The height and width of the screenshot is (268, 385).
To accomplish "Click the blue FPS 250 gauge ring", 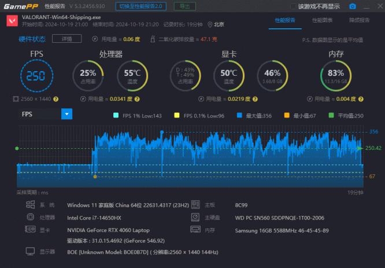I will (36, 77).
